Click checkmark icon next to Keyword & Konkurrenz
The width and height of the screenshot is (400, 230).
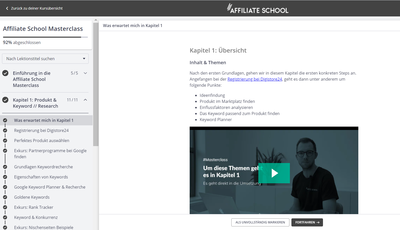5,217
